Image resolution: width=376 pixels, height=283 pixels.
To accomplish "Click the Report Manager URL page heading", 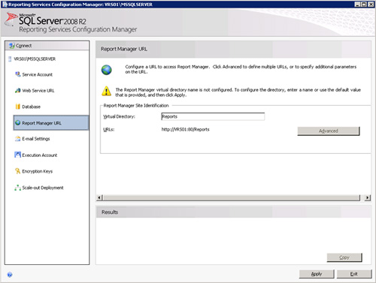I will coord(124,49).
